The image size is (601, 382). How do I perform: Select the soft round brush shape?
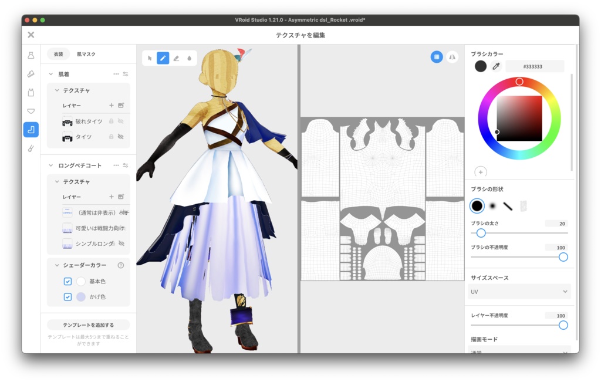click(x=491, y=206)
